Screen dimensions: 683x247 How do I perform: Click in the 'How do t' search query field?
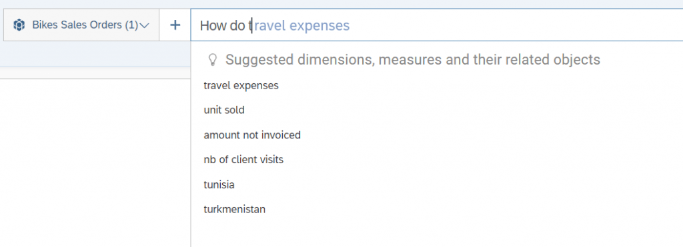coord(436,25)
